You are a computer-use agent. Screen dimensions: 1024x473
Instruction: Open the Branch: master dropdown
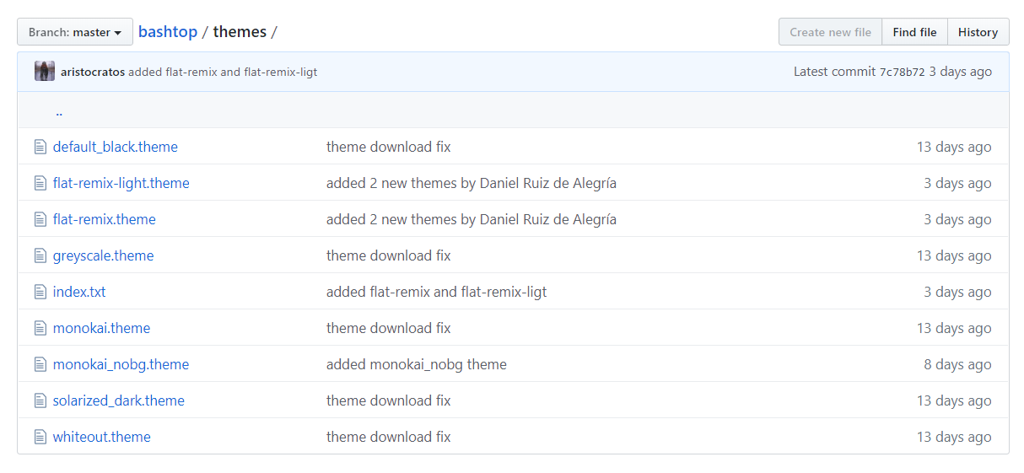pos(75,32)
